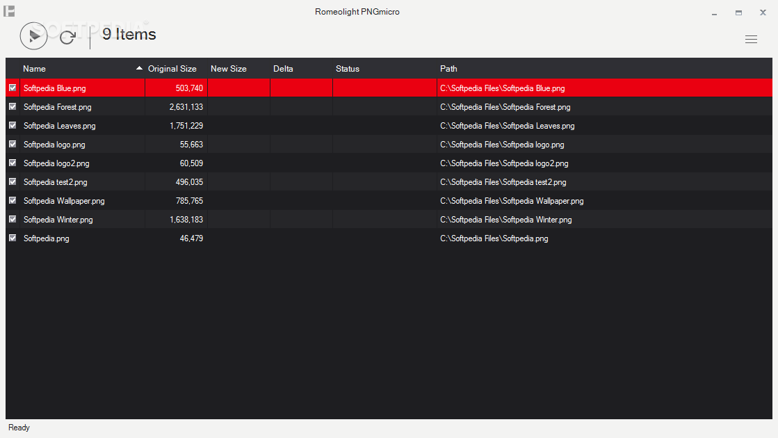Click the Ready status bar text
Image resolution: width=778 pixels, height=438 pixels.
pos(19,428)
